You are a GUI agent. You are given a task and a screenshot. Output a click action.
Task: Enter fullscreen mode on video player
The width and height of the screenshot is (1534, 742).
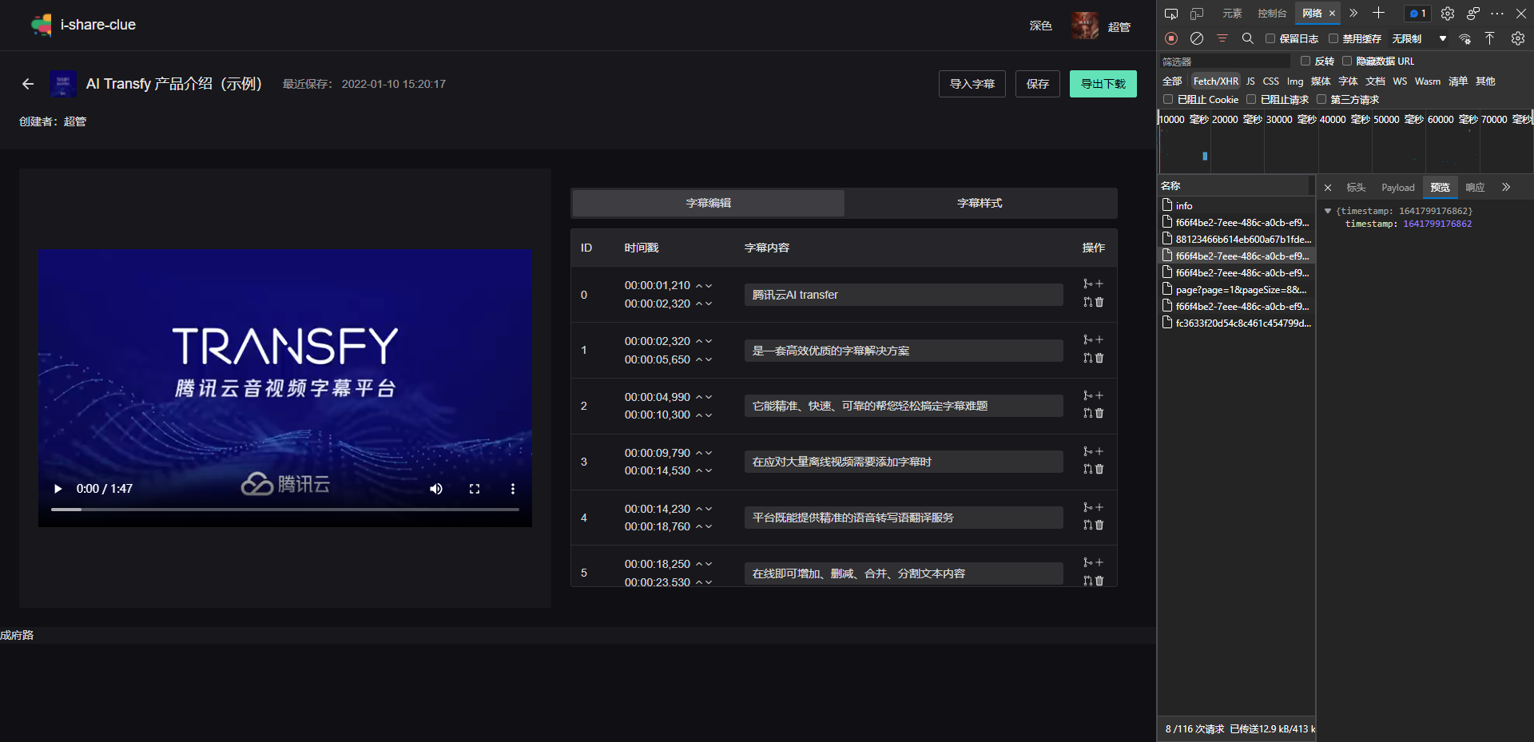coord(475,489)
